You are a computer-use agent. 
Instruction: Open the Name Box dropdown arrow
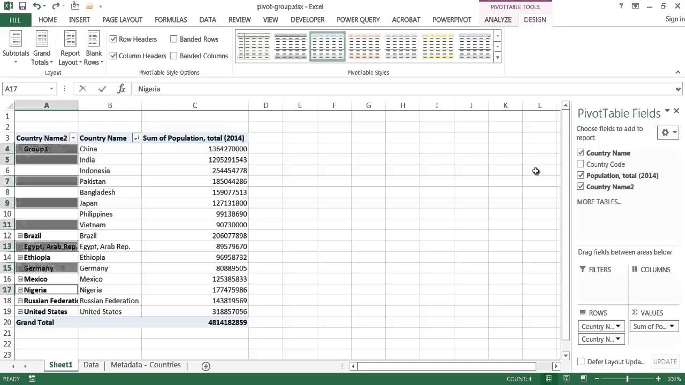pos(51,89)
